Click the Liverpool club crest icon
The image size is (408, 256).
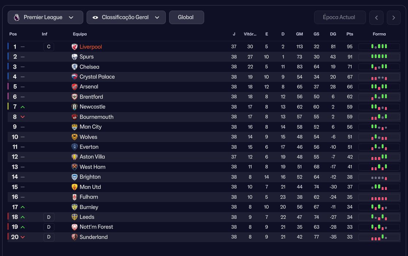[x=75, y=47]
